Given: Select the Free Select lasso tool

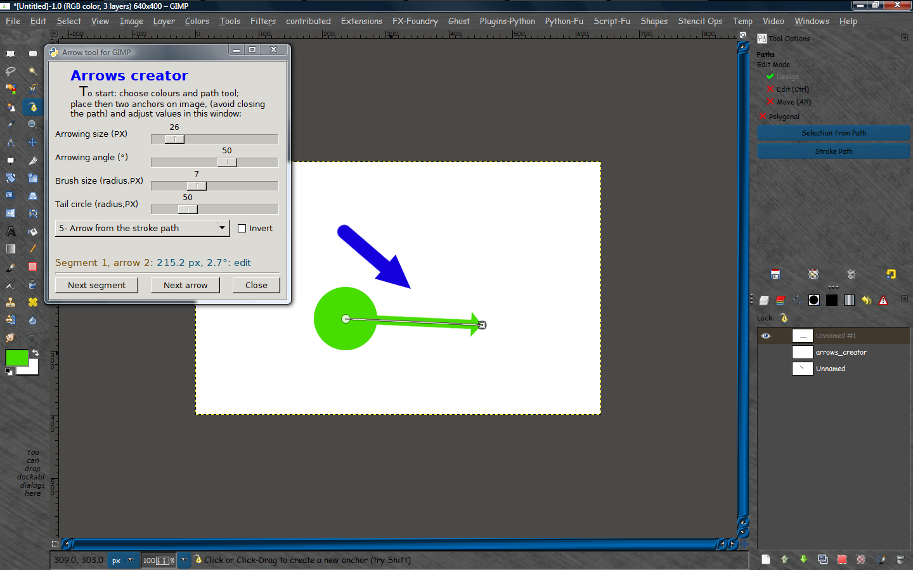Looking at the screenshot, I should click(11, 70).
